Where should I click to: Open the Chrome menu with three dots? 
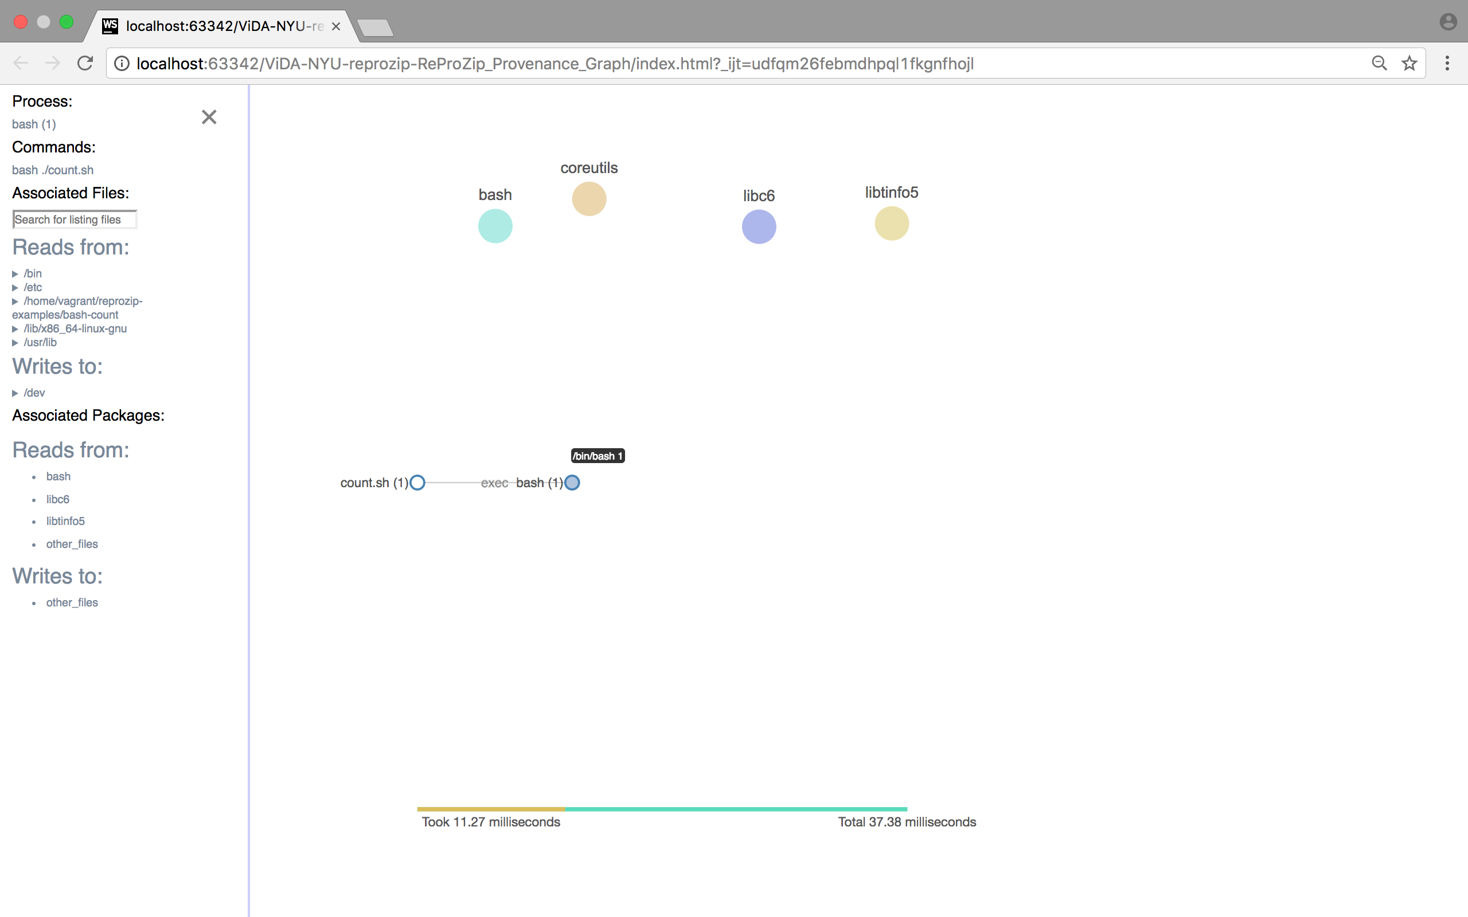tap(1447, 63)
